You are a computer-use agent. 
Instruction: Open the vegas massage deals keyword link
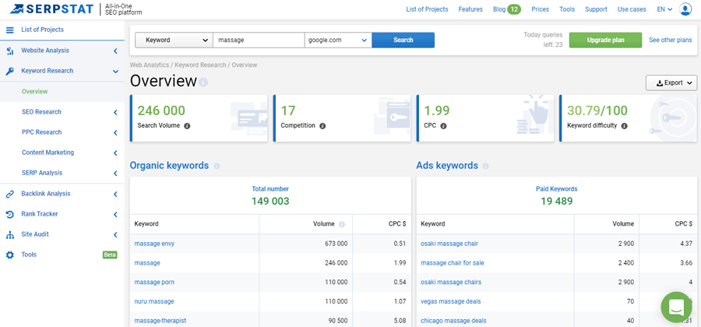pos(451,301)
